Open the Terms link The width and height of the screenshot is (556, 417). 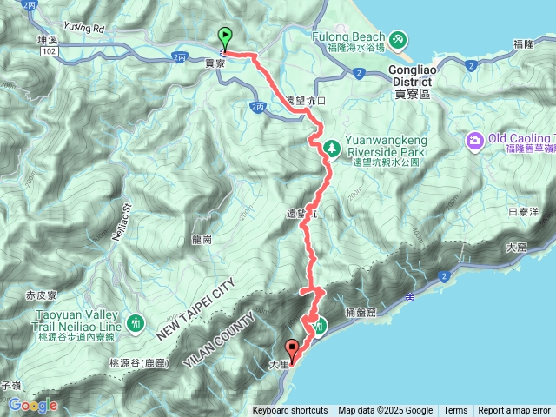[x=455, y=411]
